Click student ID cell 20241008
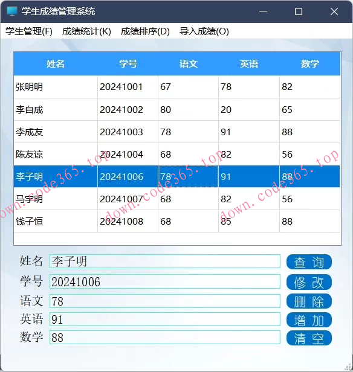This screenshot has width=353, height=372. 128,222
